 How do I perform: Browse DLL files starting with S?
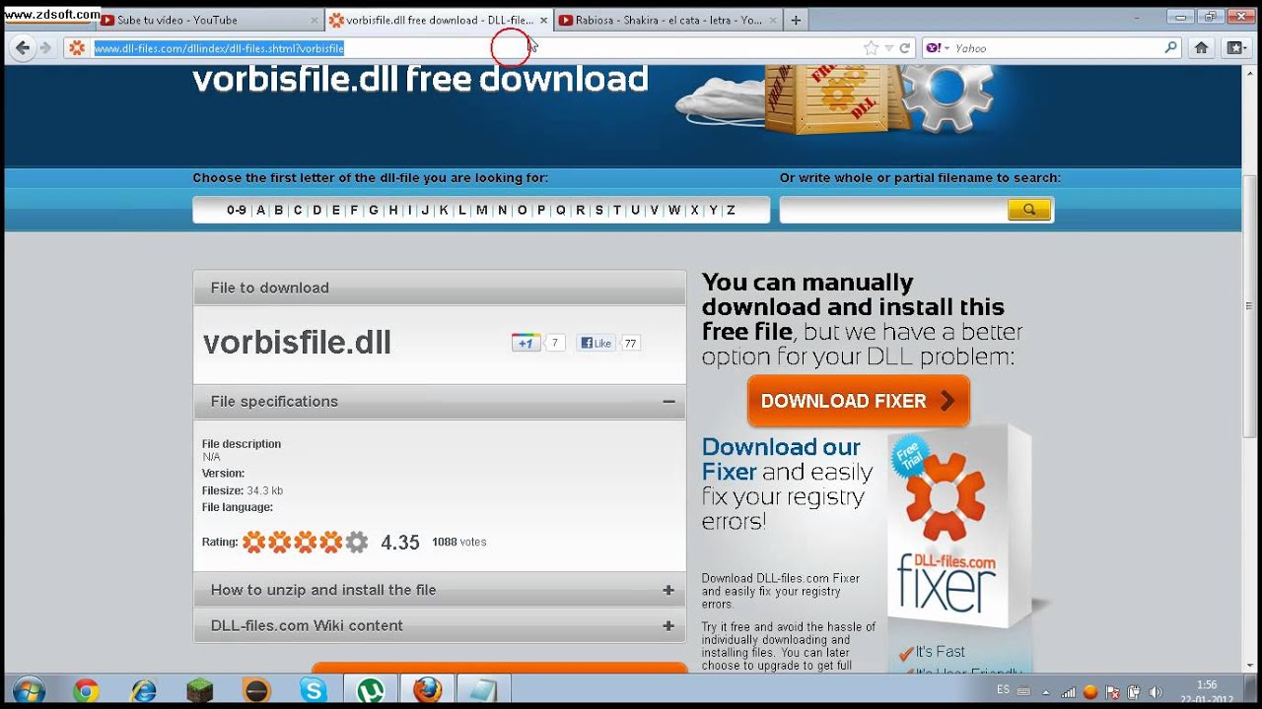[x=598, y=210]
